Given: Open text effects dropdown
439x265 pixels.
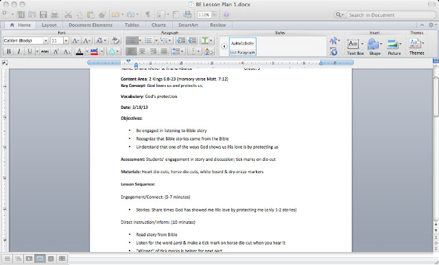Looking at the screenshot, I should pos(114,51).
